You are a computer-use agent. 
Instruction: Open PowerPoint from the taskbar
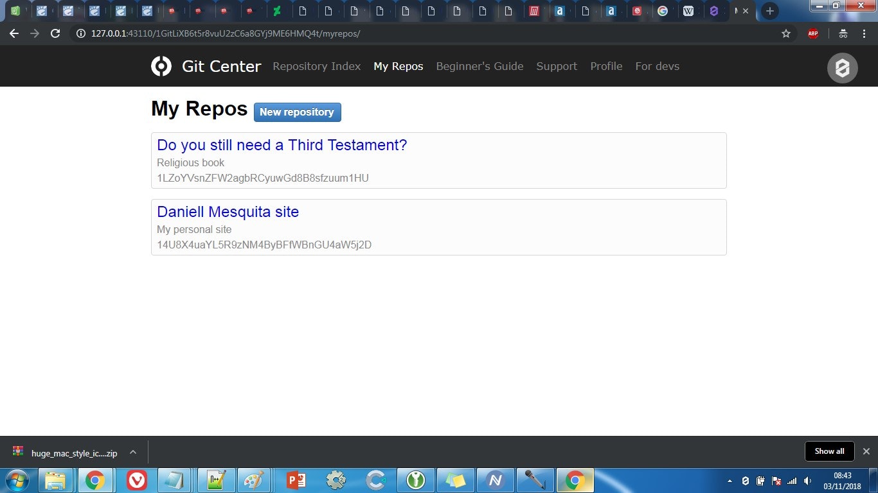(x=295, y=480)
